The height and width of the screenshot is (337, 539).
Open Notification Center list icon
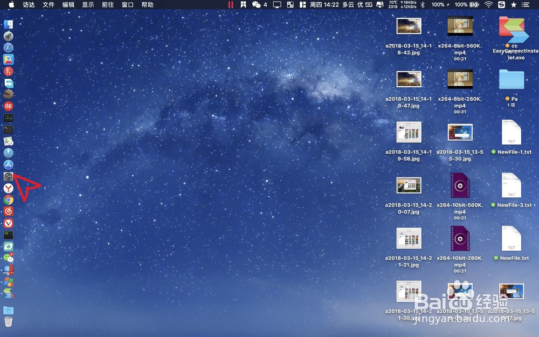pos(525,4)
